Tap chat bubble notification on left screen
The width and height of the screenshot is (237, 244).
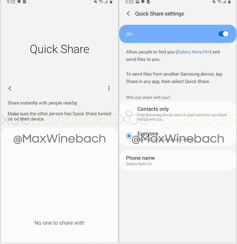[19, 2]
